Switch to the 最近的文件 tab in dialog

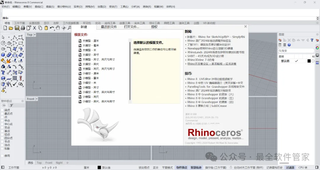[x=109, y=27]
